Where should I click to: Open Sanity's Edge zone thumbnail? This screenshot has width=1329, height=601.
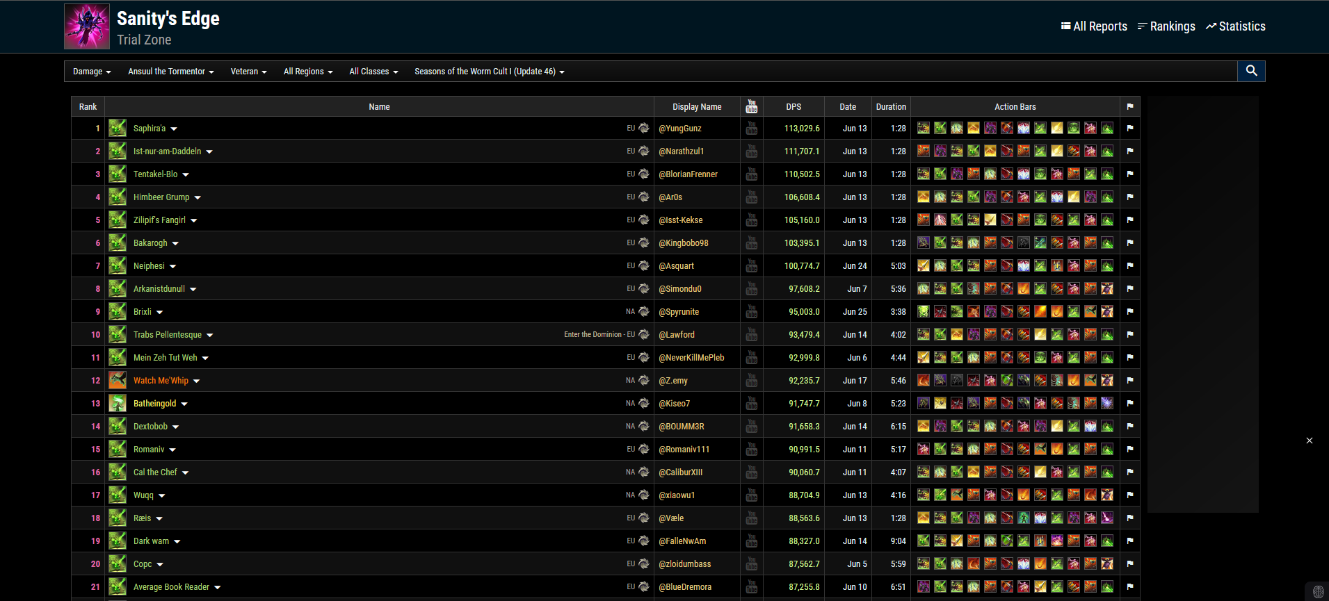pyautogui.click(x=87, y=26)
